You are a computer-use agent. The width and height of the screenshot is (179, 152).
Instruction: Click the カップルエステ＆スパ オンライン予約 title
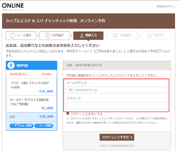point(55,21)
